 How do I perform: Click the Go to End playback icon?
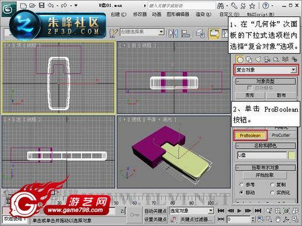click(x=258, y=210)
